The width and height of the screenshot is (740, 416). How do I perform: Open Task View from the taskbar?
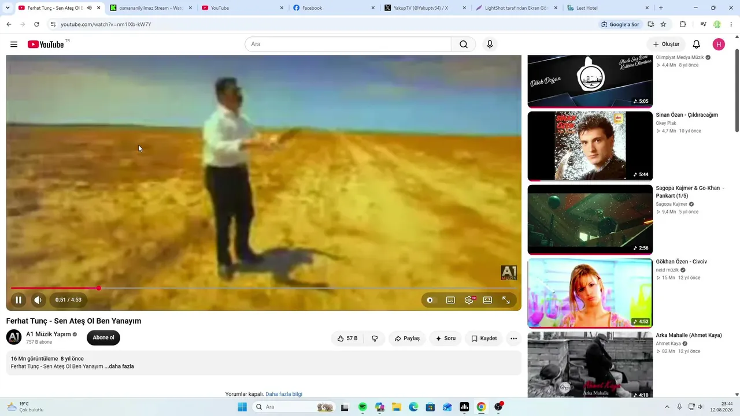(345, 407)
